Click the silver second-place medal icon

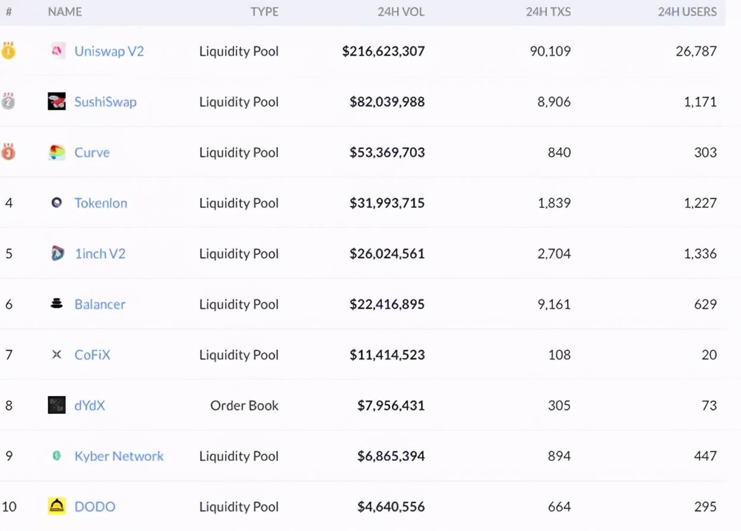[8, 102]
